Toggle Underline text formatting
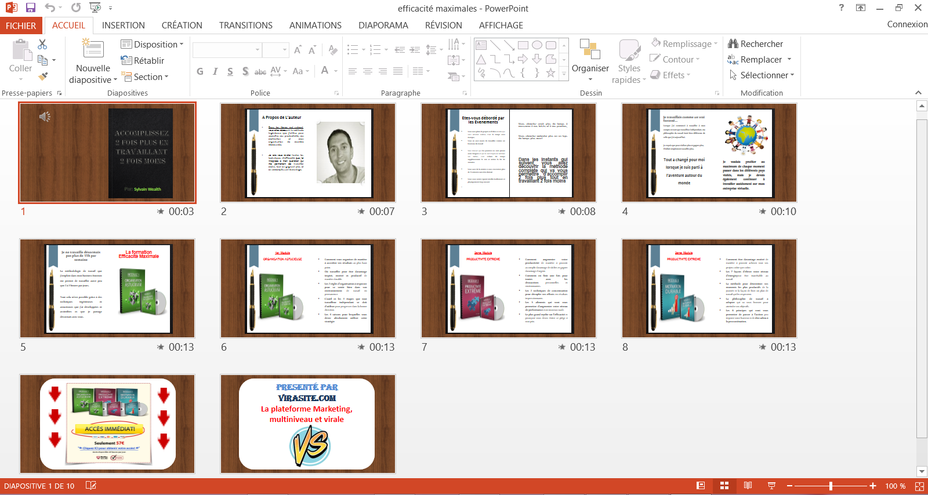 (x=230, y=71)
